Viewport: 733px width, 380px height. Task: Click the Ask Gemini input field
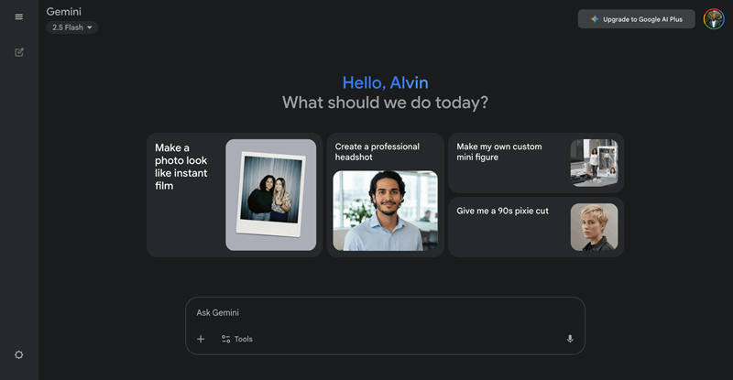point(385,312)
